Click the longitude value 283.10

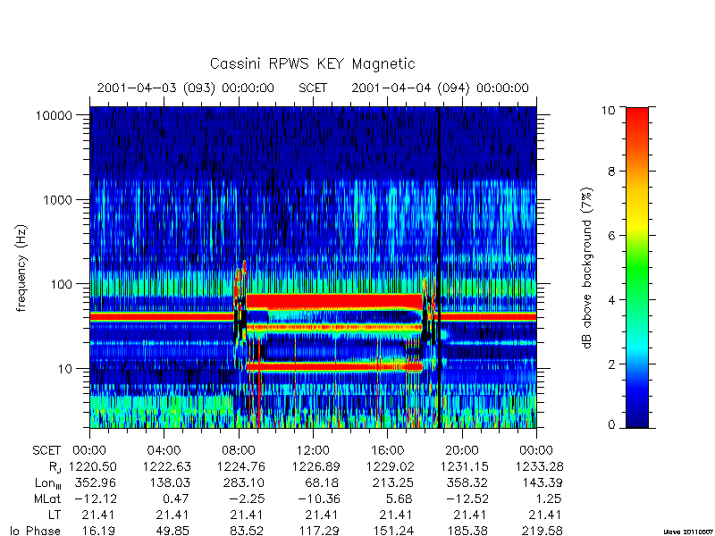coord(244,482)
